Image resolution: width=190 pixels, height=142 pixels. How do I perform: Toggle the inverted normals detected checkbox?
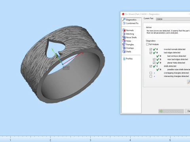151,49
